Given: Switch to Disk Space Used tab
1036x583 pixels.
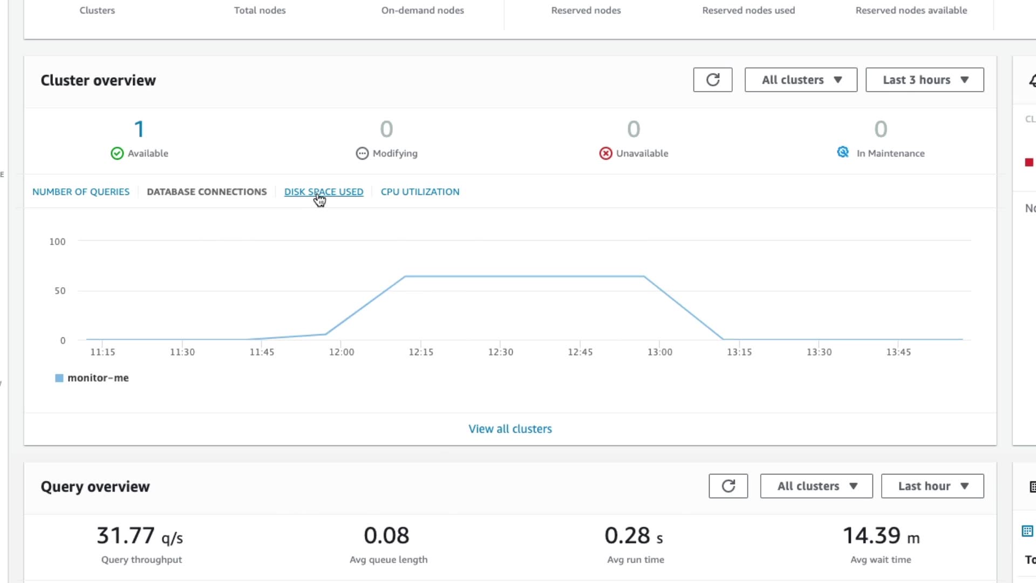Looking at the screenshot, I should pyautogui.click(x=324, y=192).
